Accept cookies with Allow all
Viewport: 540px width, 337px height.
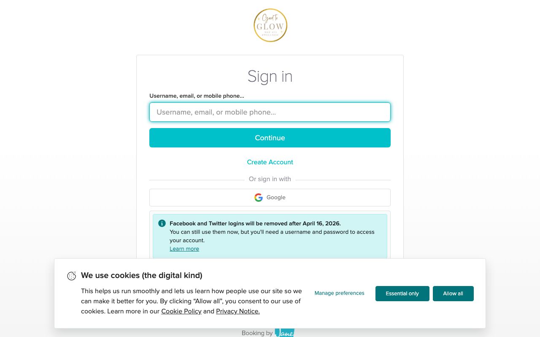[453, 294]
